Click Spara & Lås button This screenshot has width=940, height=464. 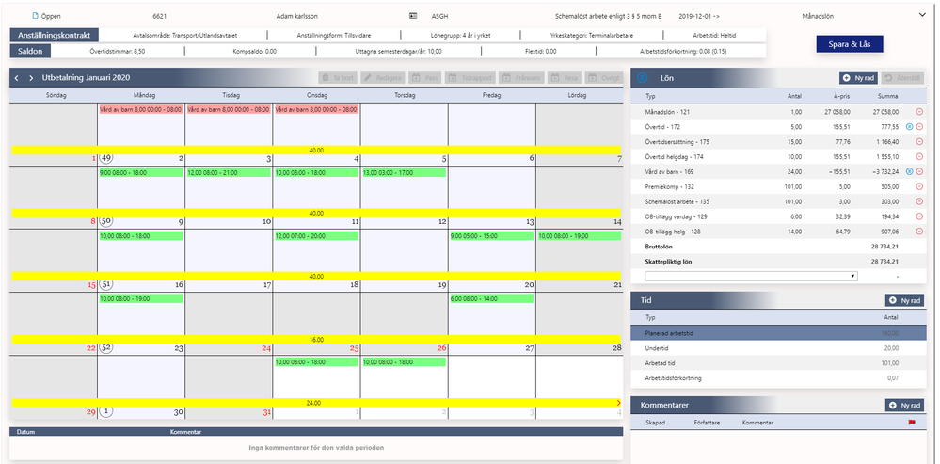pos(850,45)
